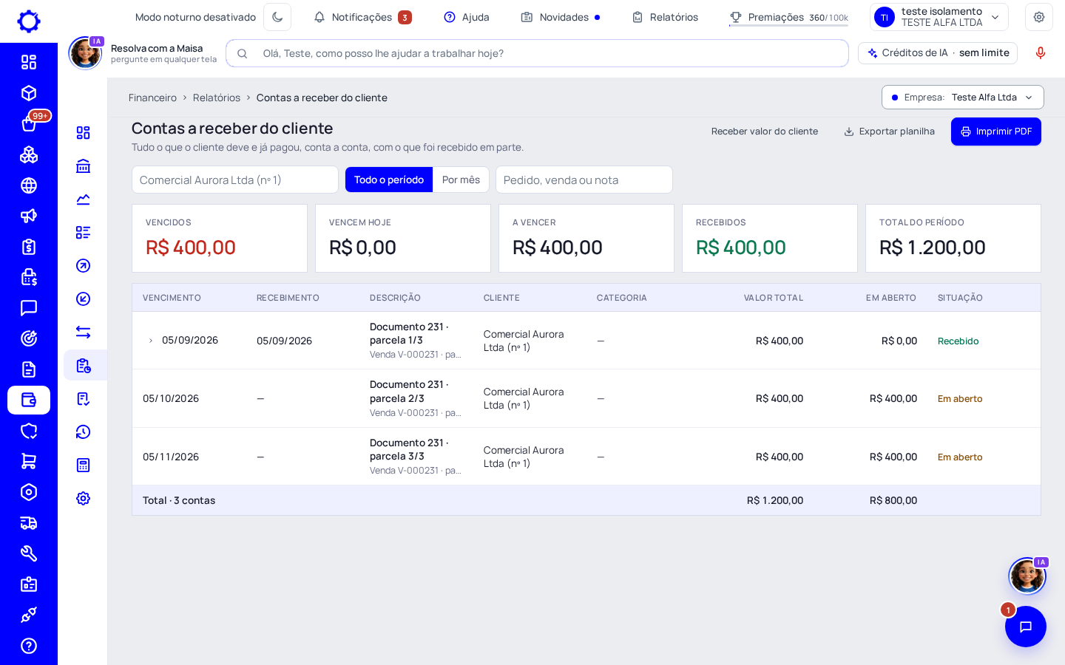
Task: Click Exportar planilha
Action: click(889, 132)
